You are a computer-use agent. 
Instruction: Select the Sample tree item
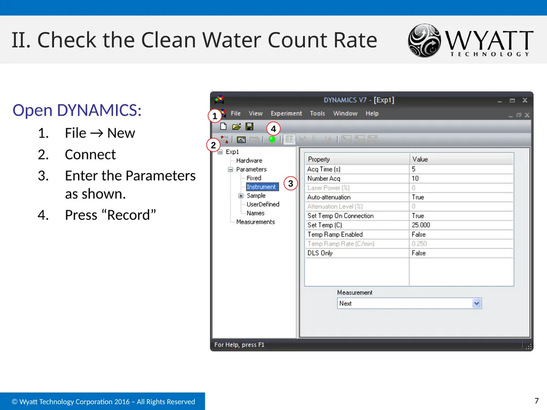(256, 196)
